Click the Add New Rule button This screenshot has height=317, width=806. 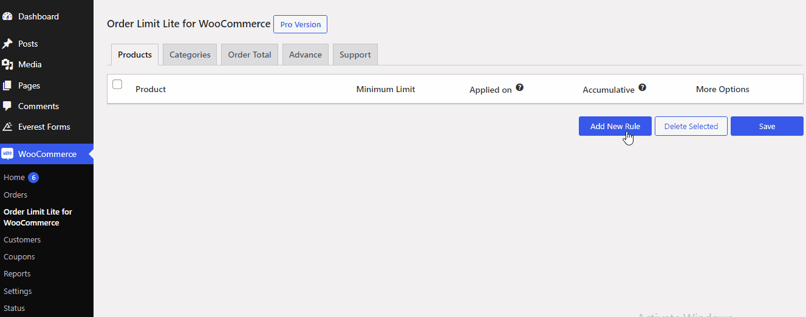point(615,126)
